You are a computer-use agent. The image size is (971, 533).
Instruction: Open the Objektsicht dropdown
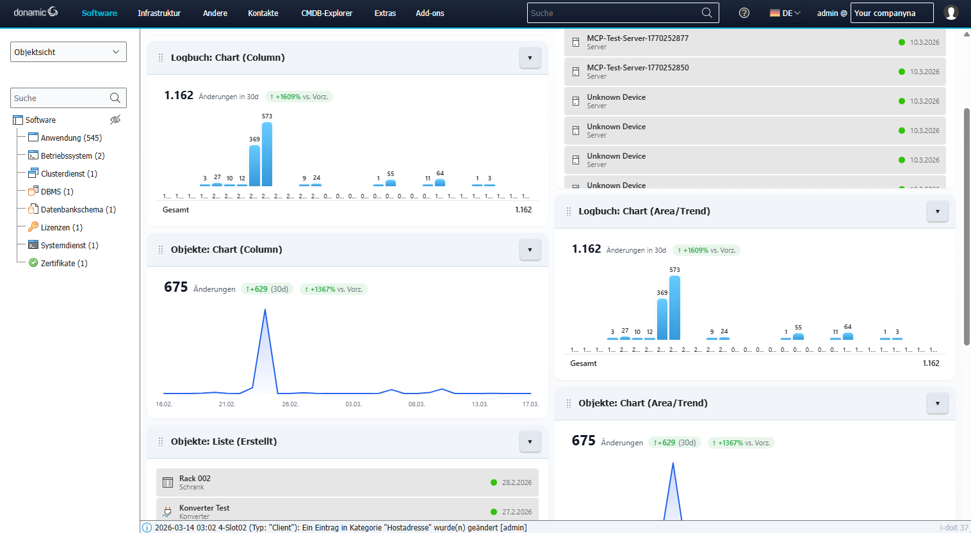click(68, 51)
